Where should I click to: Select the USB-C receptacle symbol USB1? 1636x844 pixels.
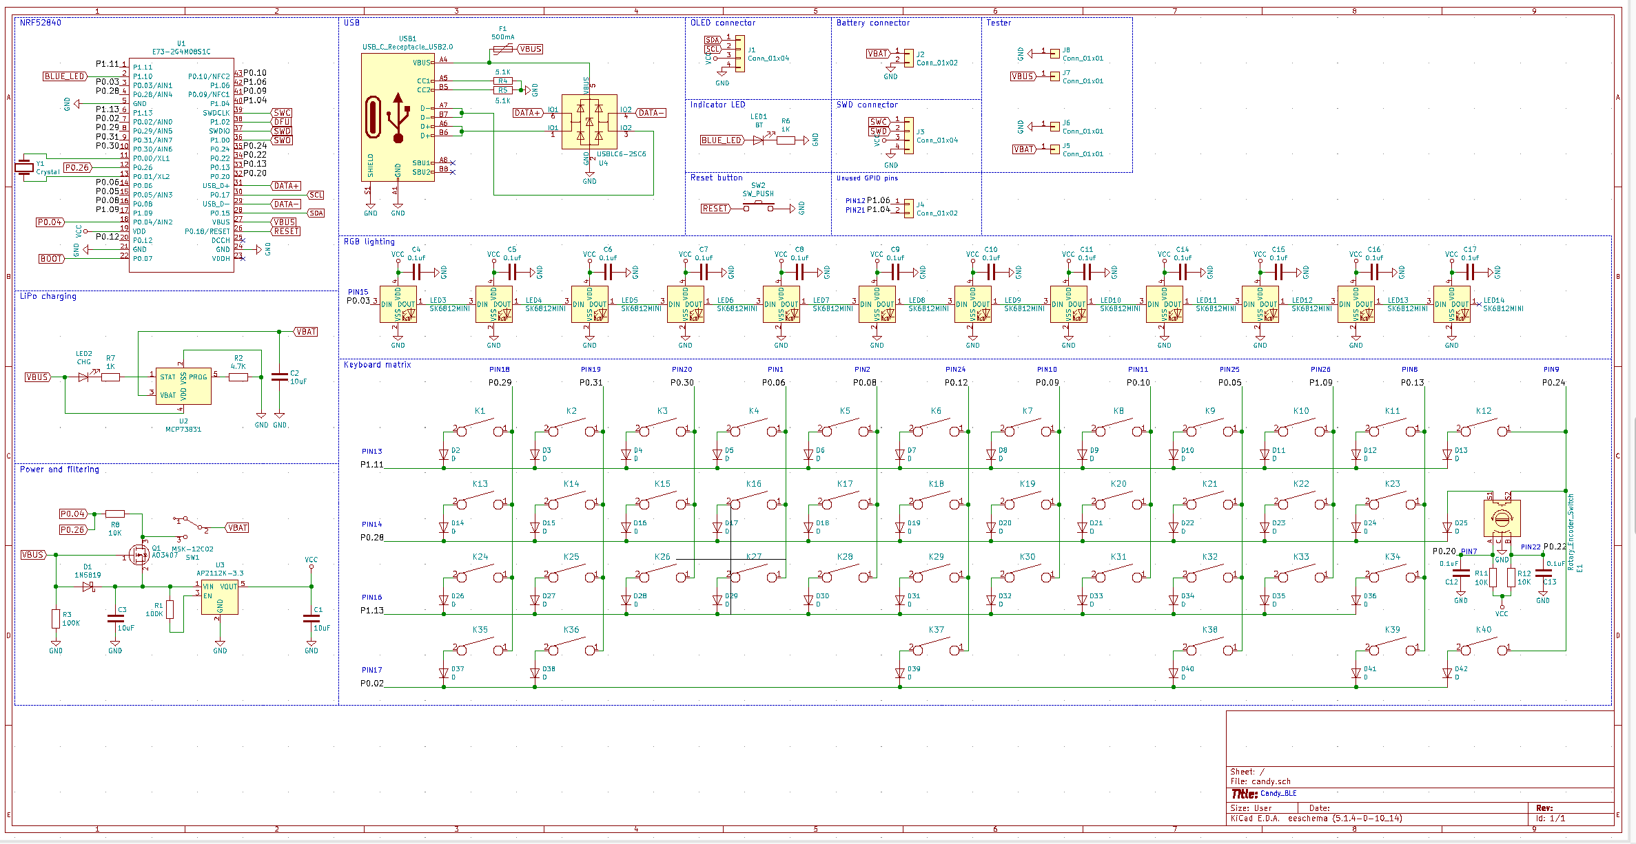[398, 117]
